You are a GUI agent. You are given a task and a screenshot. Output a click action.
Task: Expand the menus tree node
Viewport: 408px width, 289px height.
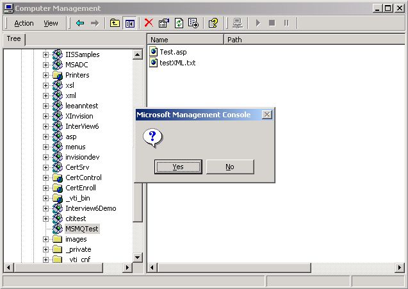(x=45, y=147)
